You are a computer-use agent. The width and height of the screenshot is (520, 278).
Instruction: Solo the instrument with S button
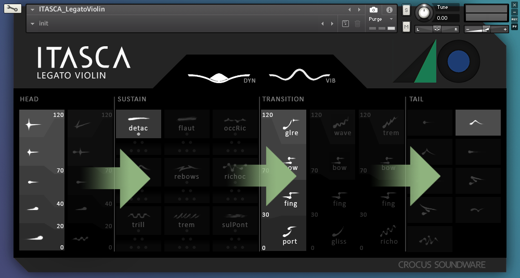coord(406,10)
